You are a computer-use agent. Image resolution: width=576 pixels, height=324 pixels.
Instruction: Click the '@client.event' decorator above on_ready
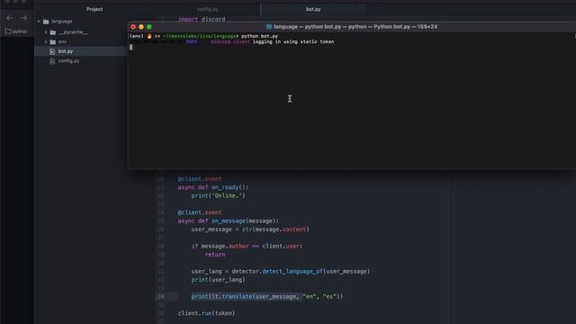click(x=200, y=179)
